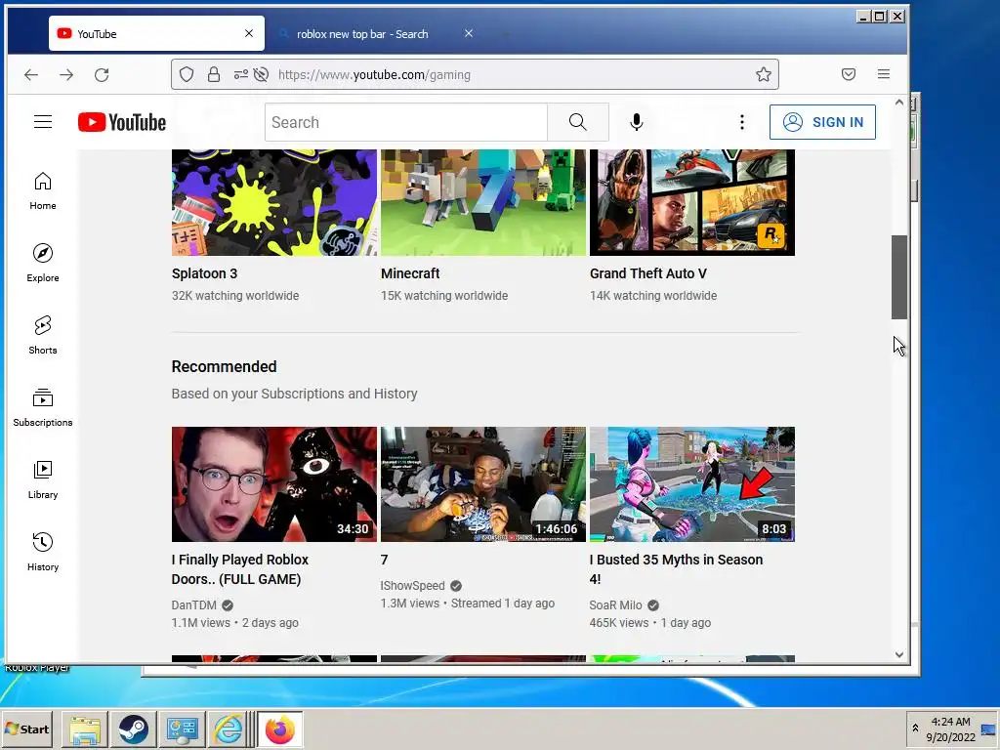The image size is (1000, 750).
Task: Open the Splatoon 3 game thumbnail
Action: click(x=274, y=203)
